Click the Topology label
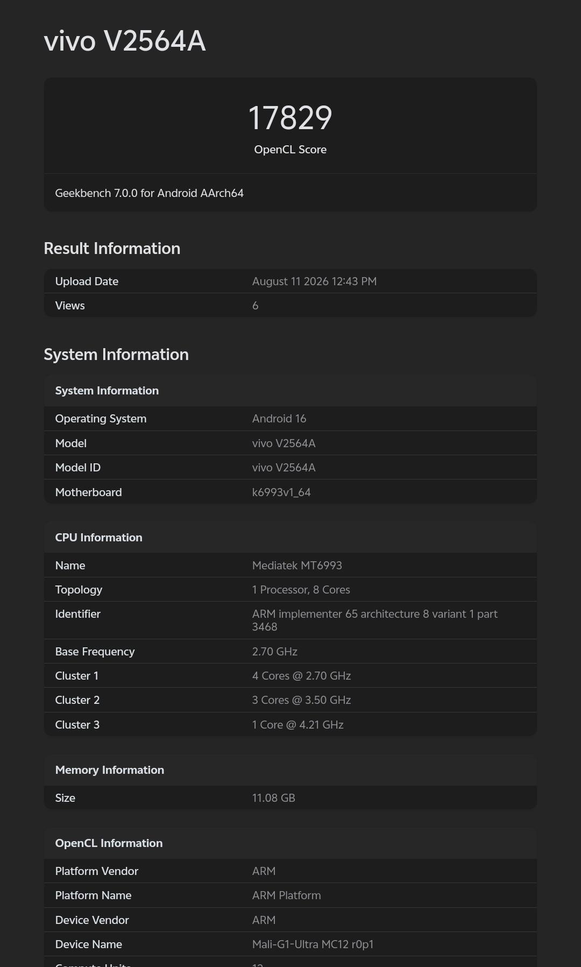This screenshot has width=581, height=967. tap(79, 590)
